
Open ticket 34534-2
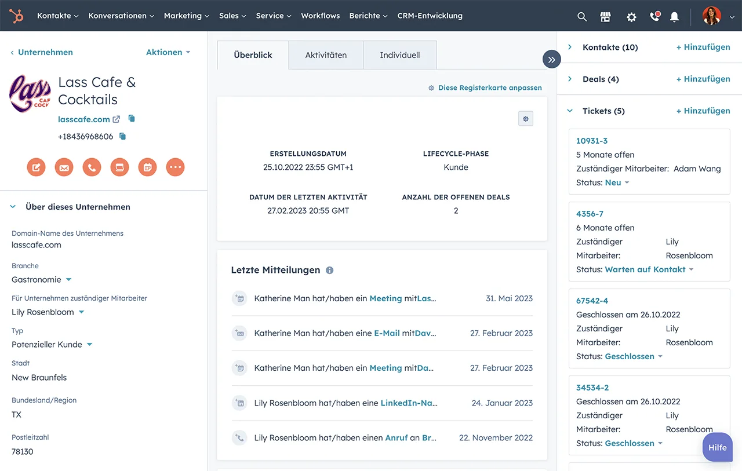(592, 388)
